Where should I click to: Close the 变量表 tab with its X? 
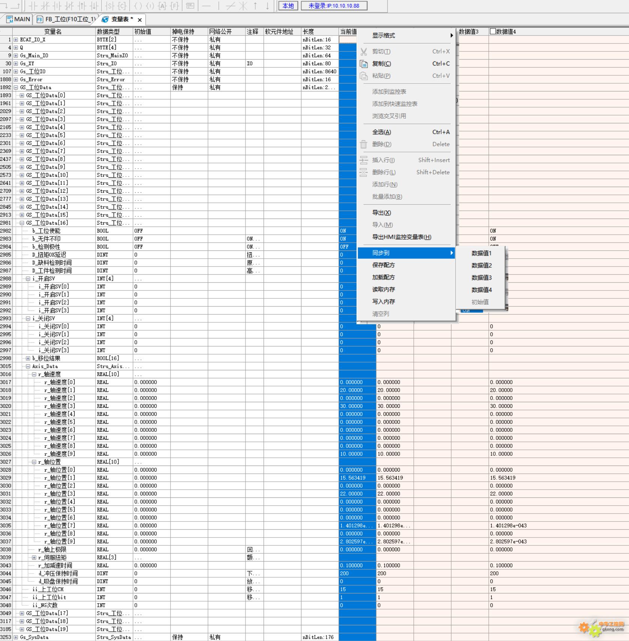pyautogui.click(x=140, y=20)
